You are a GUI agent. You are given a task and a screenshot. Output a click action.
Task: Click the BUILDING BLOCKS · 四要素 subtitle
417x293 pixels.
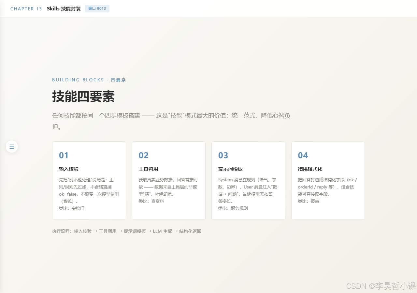[x=89, y=80]
